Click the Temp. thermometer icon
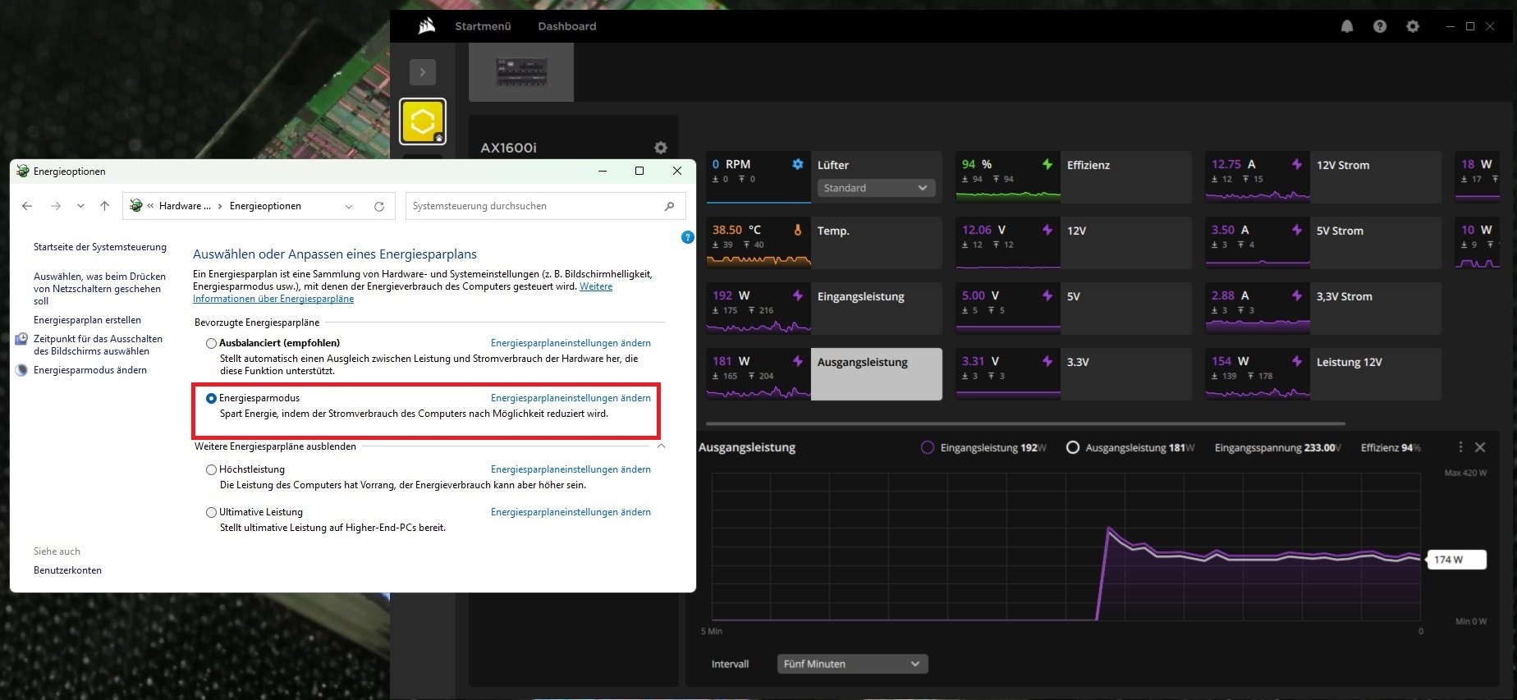This screenshot has height=700, width=1517. pos(797,230)
